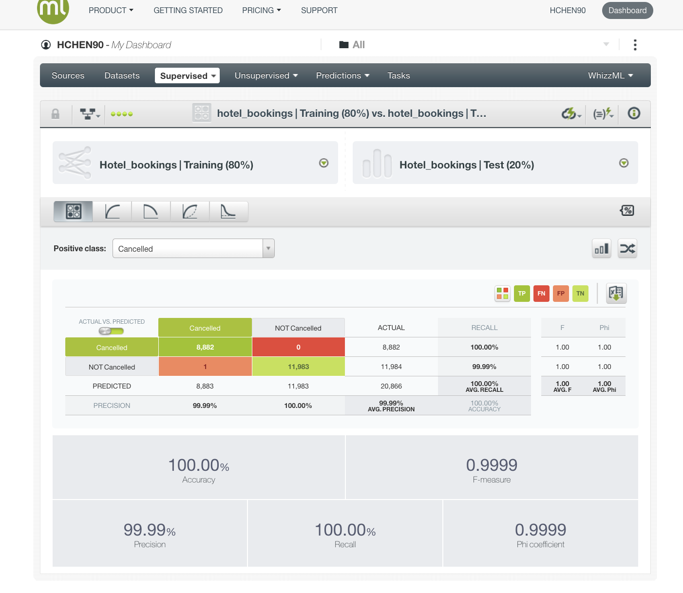The height and width of the screenshot is (593, 683).
Task: Click the Dashboard button
Action: (x=627, y=11)
